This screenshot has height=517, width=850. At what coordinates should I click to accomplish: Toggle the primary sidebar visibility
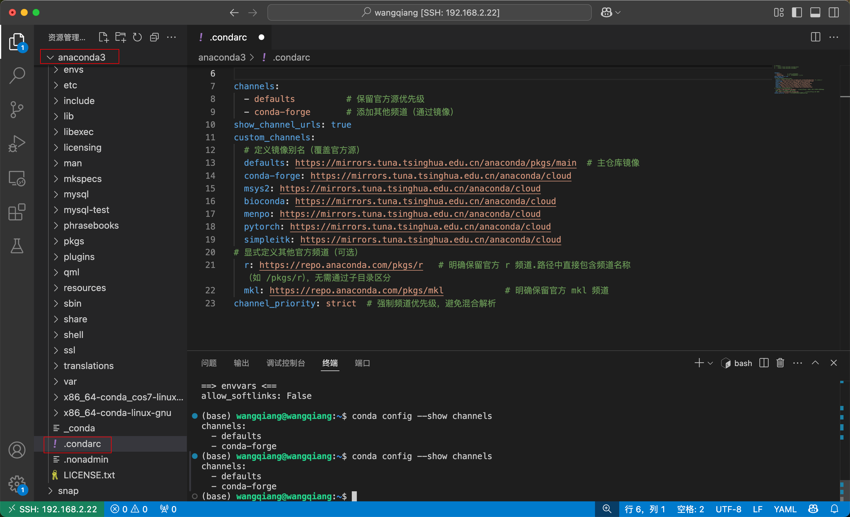[x=797, y=13]
